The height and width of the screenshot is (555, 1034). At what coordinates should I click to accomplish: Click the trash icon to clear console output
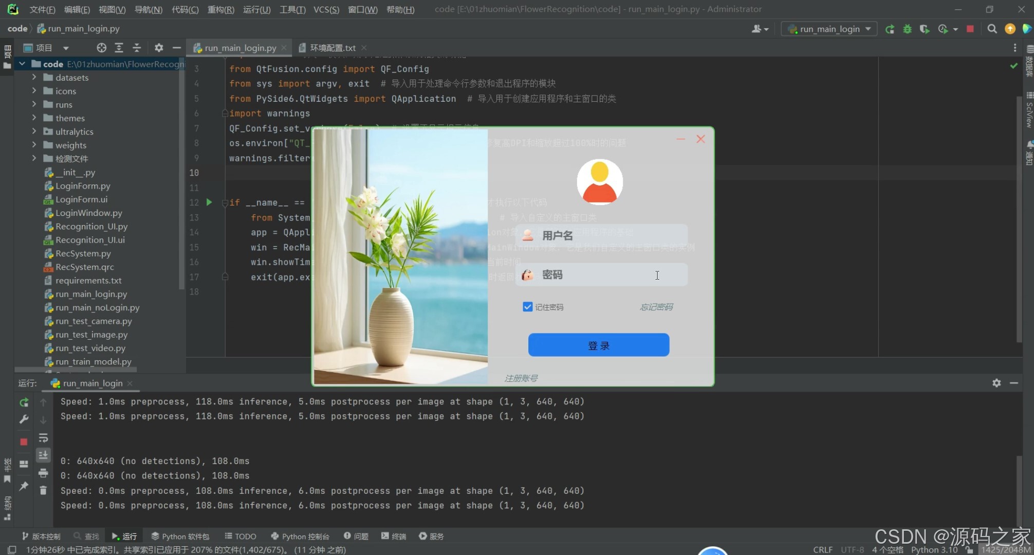[43, 490]
